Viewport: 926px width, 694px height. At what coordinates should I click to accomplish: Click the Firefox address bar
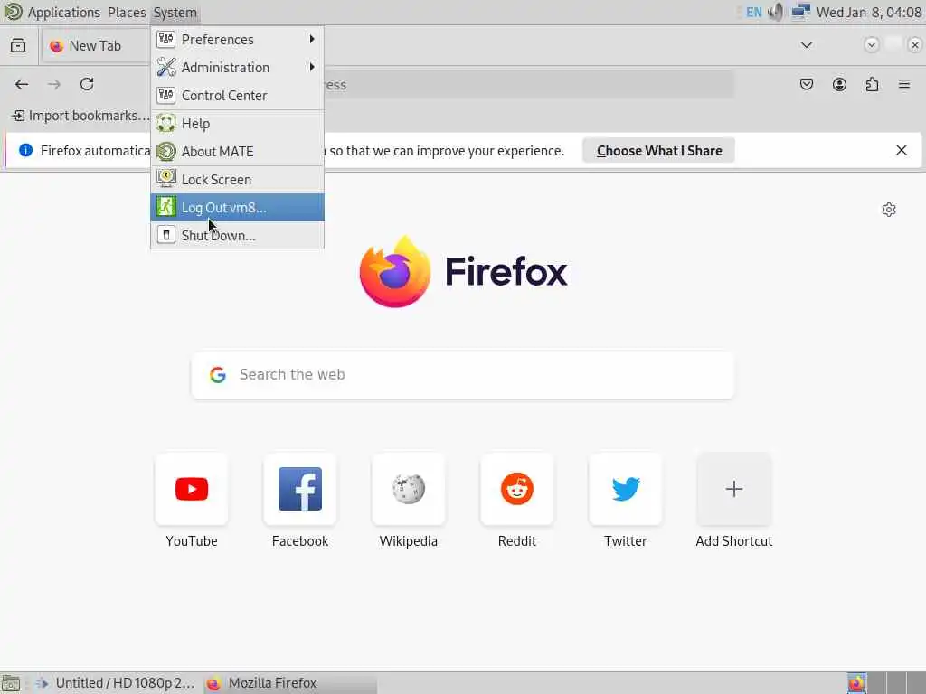[x=528, y=84]
